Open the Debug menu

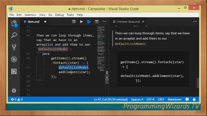coord(60,15)
